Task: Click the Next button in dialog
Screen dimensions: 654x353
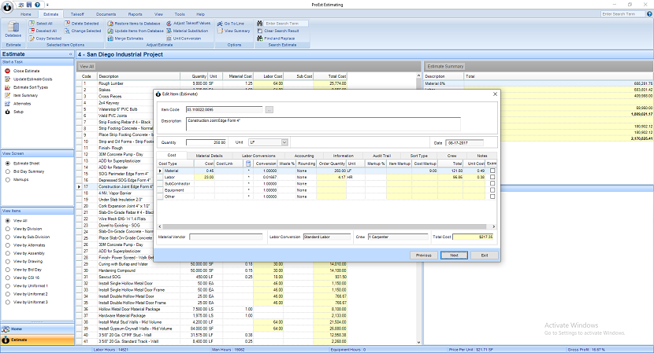Action: pos(454,256)
